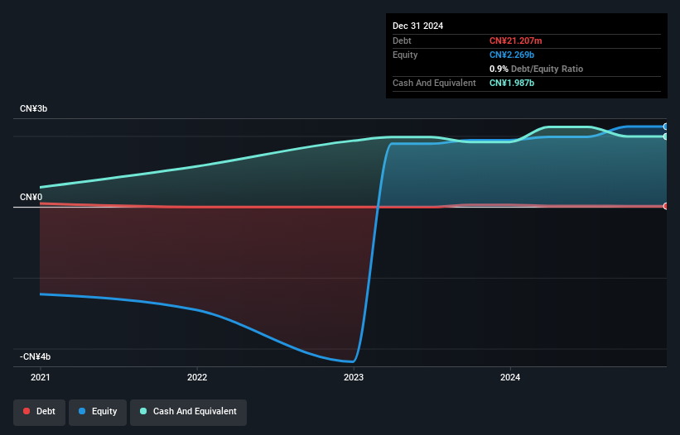Image resolution: width=680 pixels, height=435 pixels.
Task: Click the CN¥1.987b cash value
Action: tap(512, 83)
